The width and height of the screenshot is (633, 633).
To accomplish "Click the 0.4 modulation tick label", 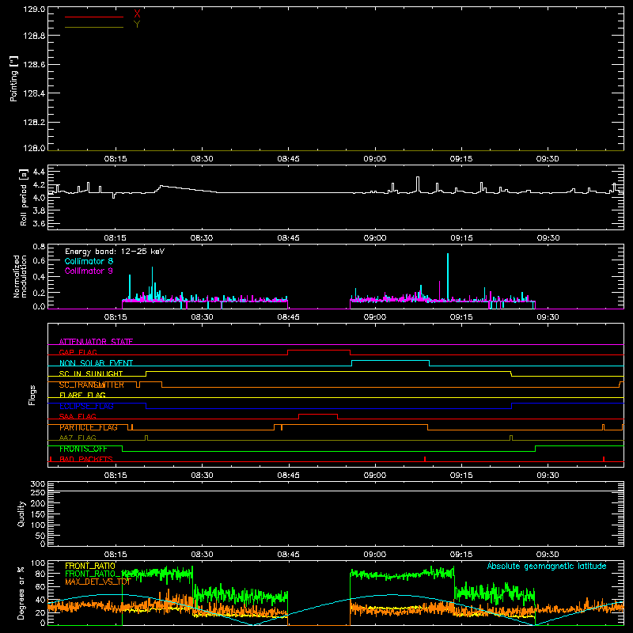I will pos(39,277).
